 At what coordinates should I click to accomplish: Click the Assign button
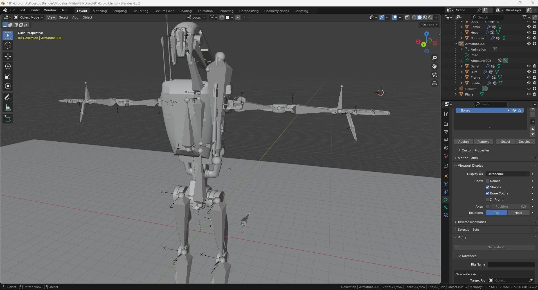tap(463, 142)
